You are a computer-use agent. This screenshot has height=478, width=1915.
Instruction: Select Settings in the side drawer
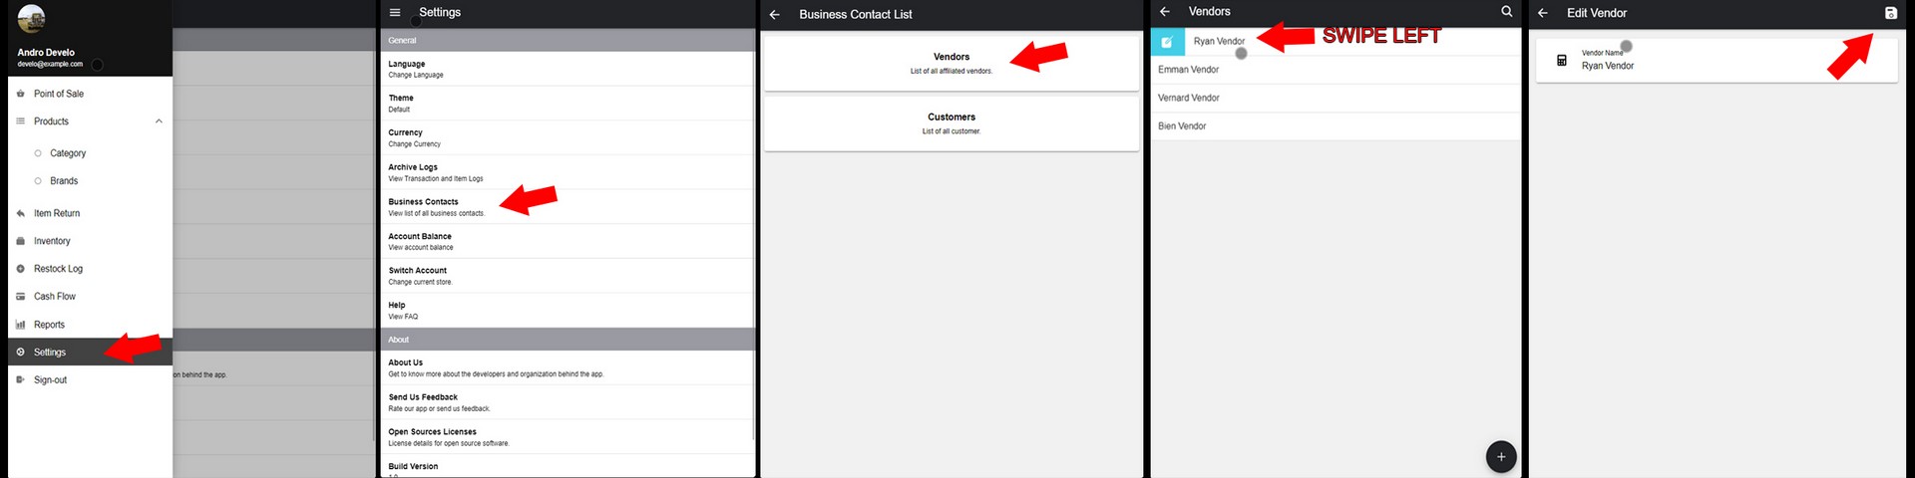tap(50, 353)
